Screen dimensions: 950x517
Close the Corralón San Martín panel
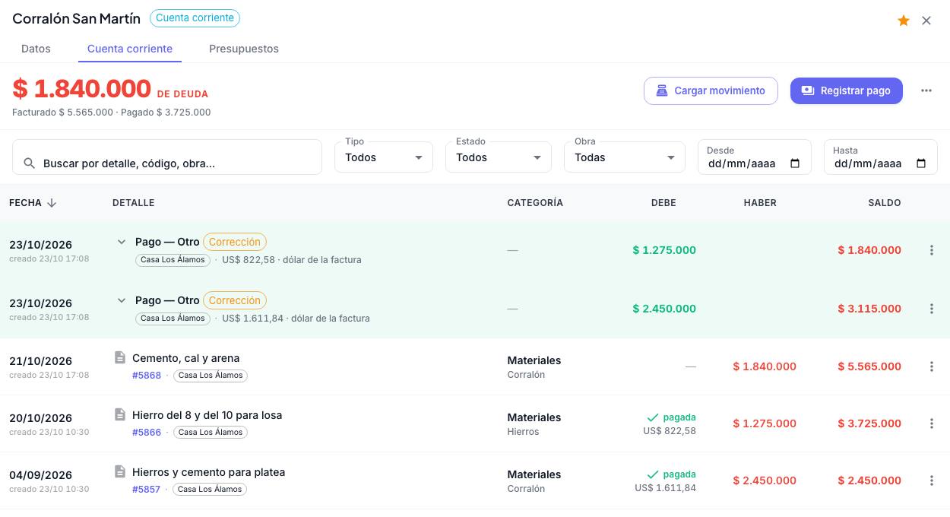point(926,21)
